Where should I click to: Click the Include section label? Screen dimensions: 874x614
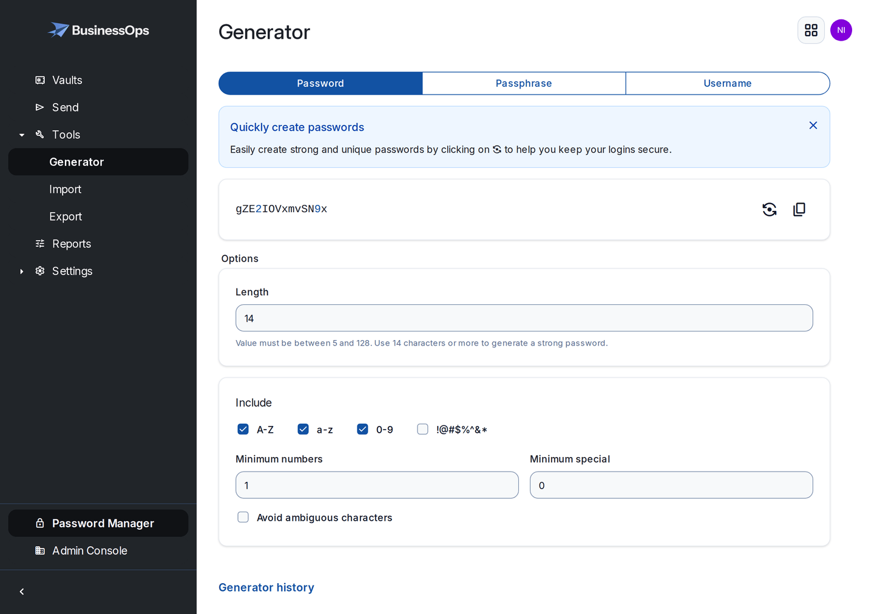(x=254, y=402)
